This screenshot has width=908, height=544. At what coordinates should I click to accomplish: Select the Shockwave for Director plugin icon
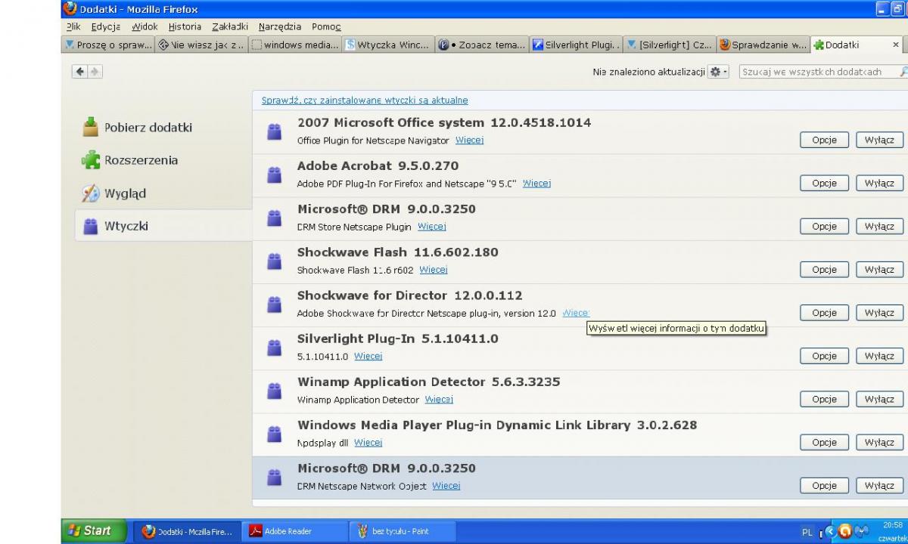coord(274,304)
